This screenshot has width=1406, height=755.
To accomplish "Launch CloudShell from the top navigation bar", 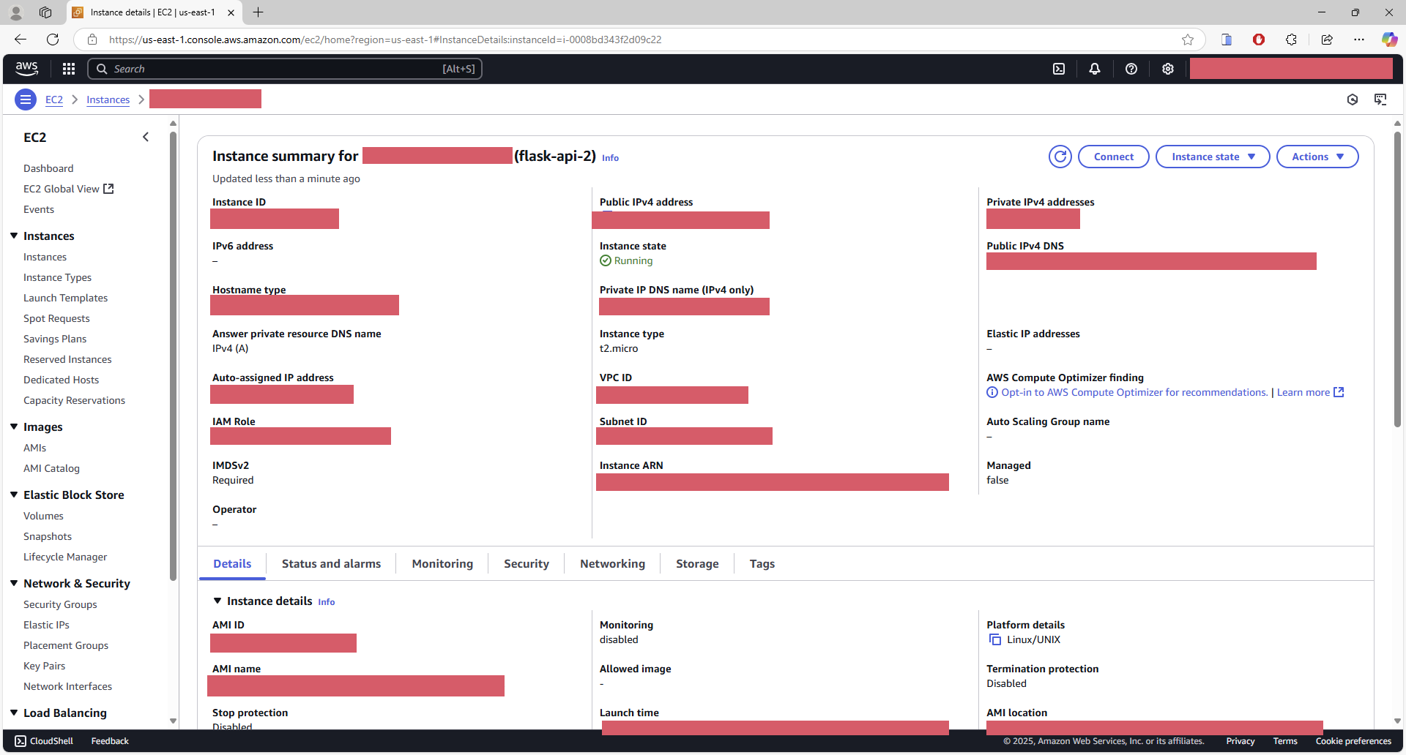I will pyautogui.click(x=1059, y=69).
